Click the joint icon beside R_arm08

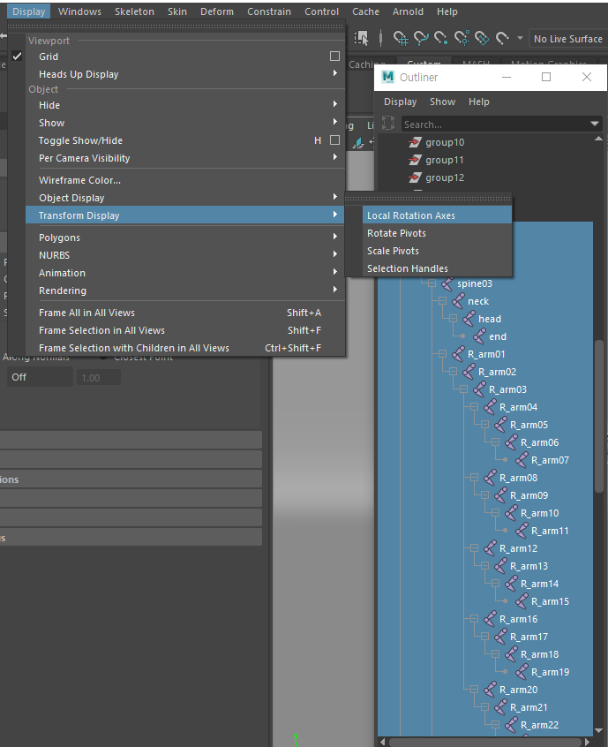point(490,478)
